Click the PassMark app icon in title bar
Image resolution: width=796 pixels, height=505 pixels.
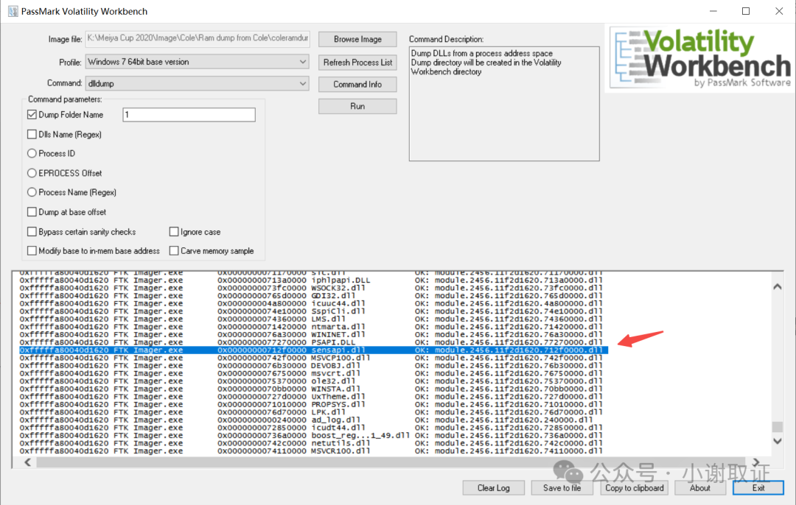13,11
